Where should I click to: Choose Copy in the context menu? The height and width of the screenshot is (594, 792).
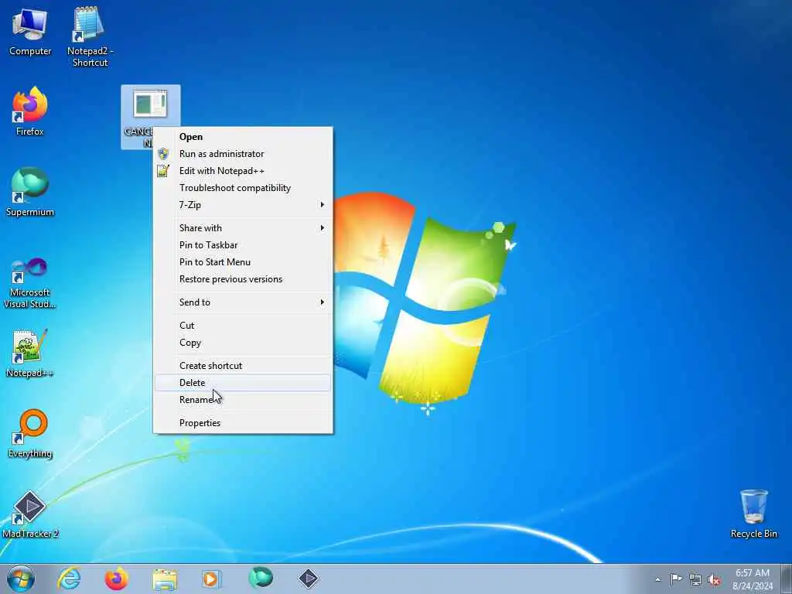[x=242, y=343]
